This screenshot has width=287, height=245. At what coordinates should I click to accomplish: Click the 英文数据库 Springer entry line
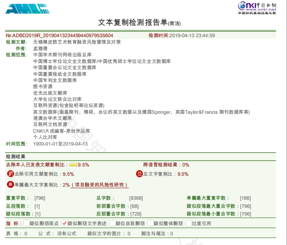pos(142,112)
